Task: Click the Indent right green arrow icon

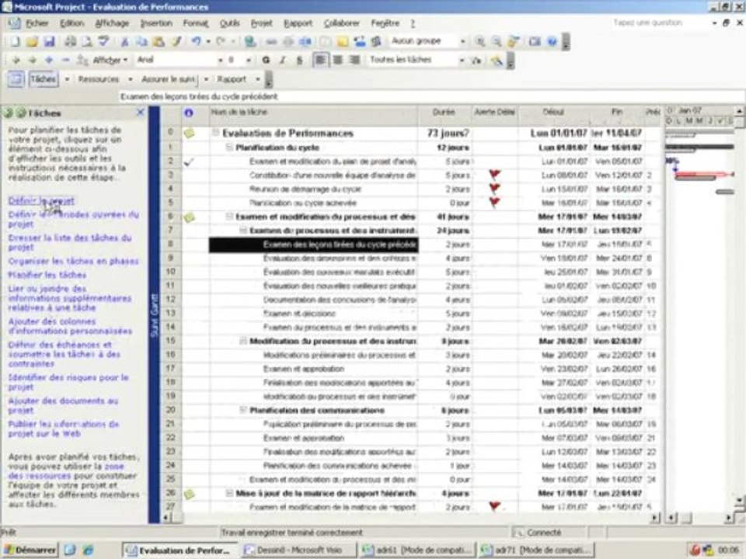Action: (x=33, y=61)
